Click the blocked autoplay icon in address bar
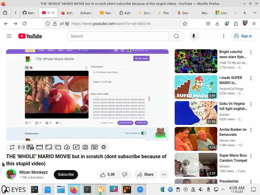This screenshot has width=260, height=195. coord(67,24)
